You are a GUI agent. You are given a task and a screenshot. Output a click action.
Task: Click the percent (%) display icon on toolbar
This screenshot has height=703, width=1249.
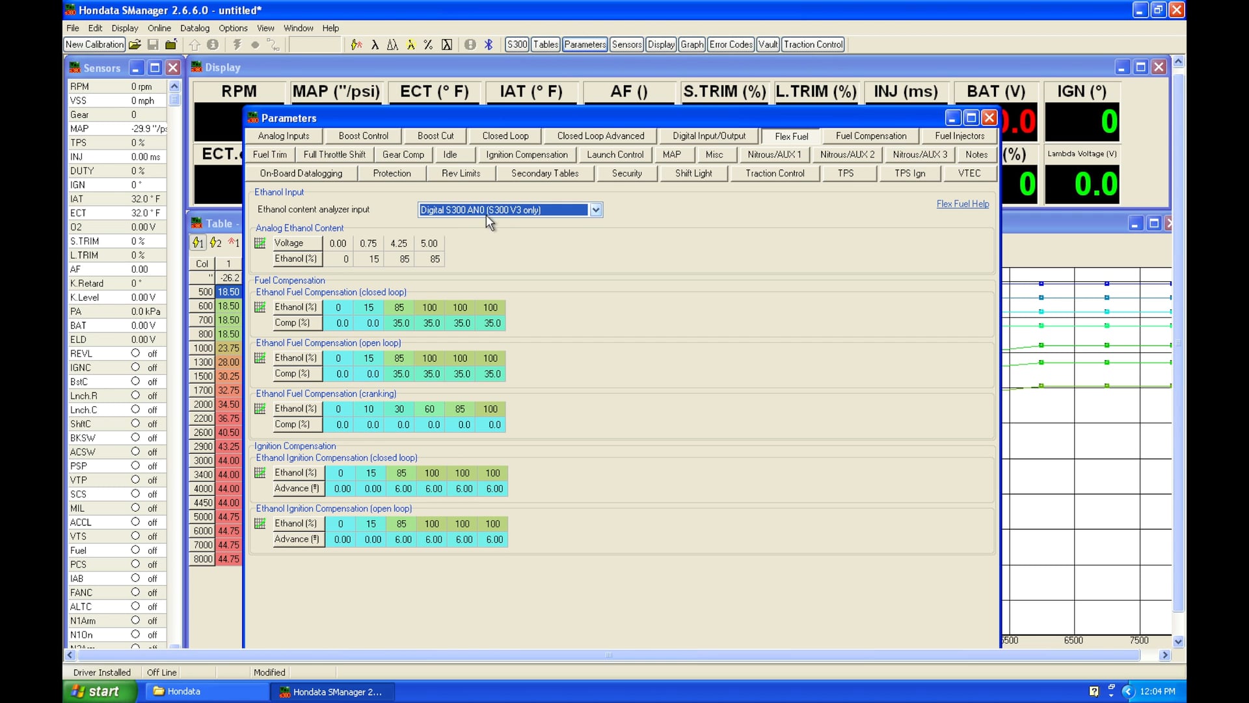point(428,44)
